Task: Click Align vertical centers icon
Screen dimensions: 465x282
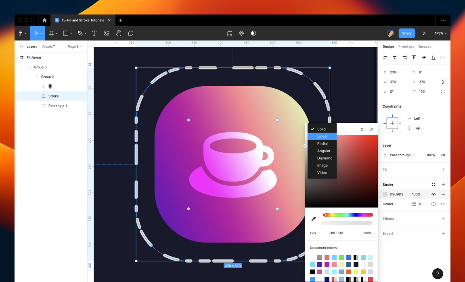Action: point(424,57)
